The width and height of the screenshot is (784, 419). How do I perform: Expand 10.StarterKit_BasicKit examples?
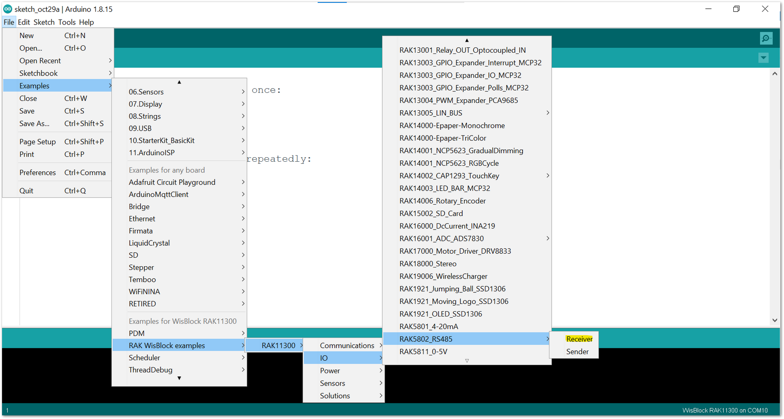click(x=179, y=140)
